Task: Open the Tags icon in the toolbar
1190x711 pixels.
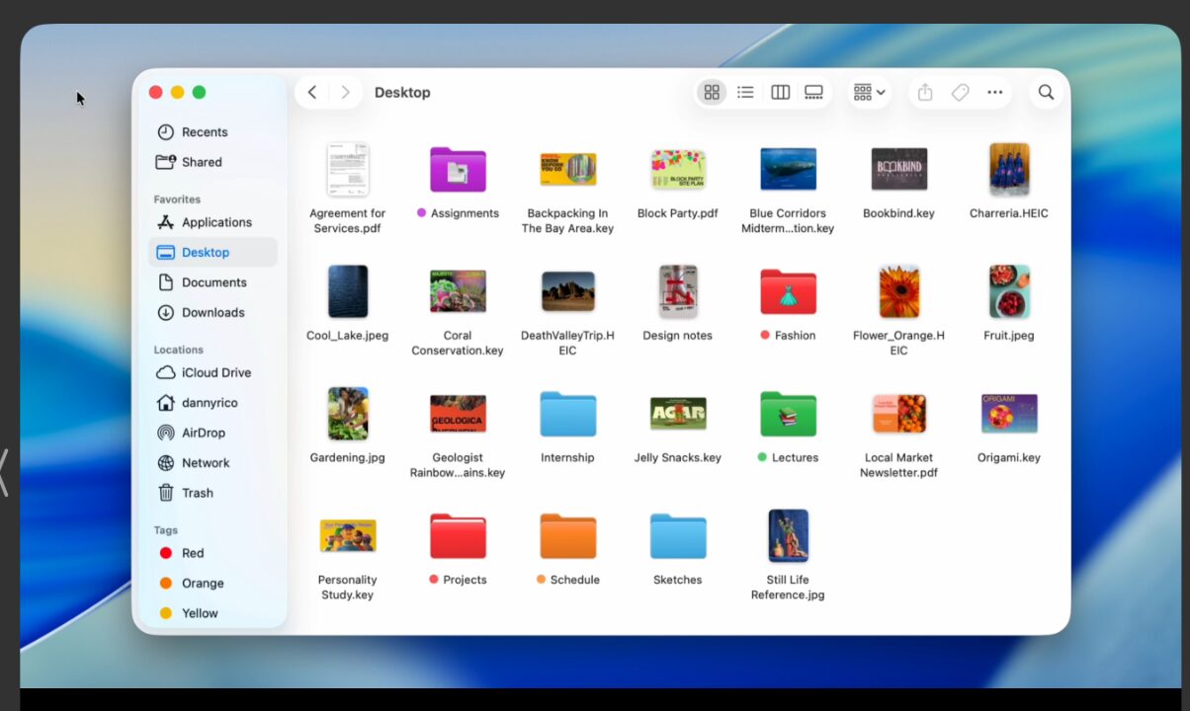Action: click(960, 92)
